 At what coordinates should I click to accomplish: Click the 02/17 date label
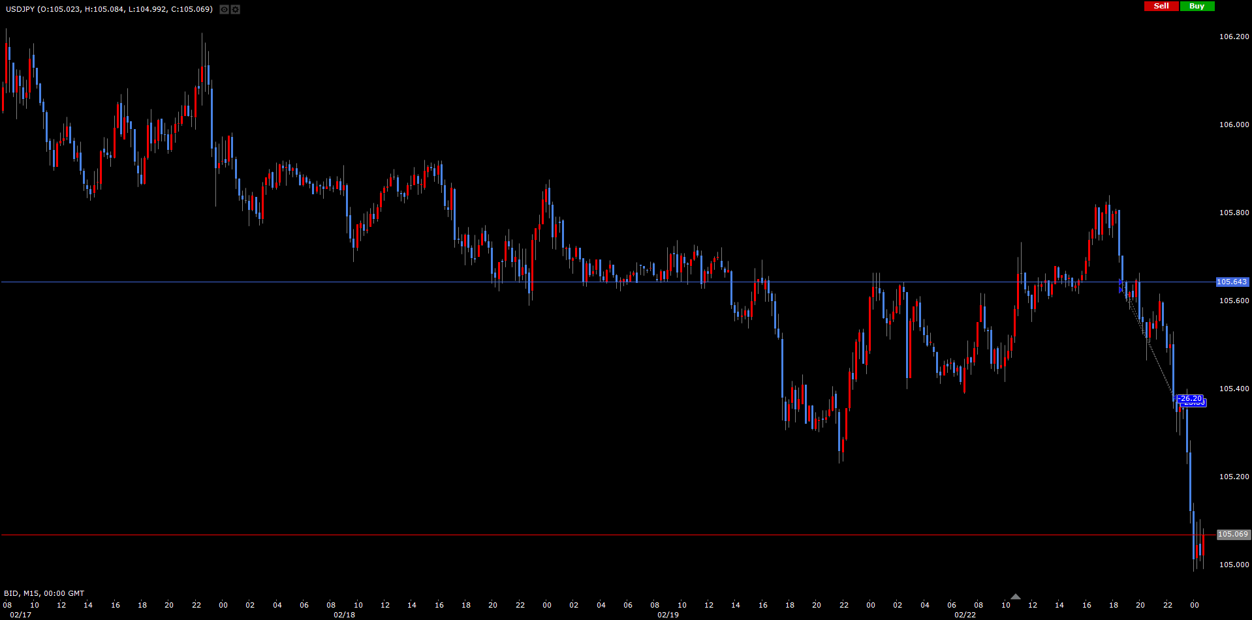(20, 615)
